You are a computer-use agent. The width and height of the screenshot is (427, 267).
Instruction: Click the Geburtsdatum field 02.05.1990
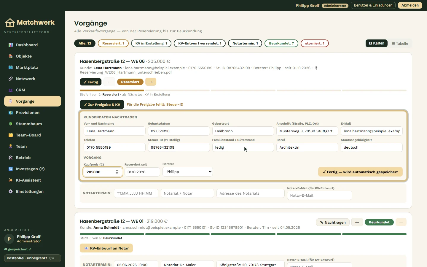[179, 131]
